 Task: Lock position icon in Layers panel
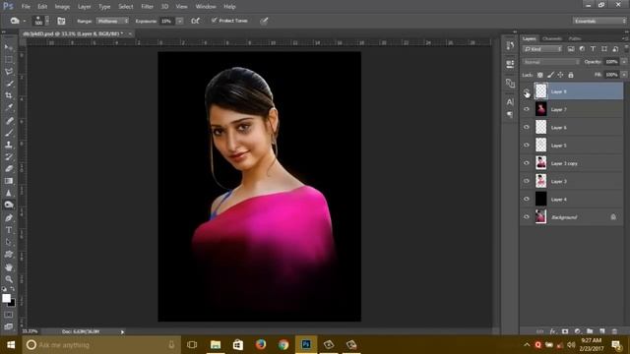(560, 75)
